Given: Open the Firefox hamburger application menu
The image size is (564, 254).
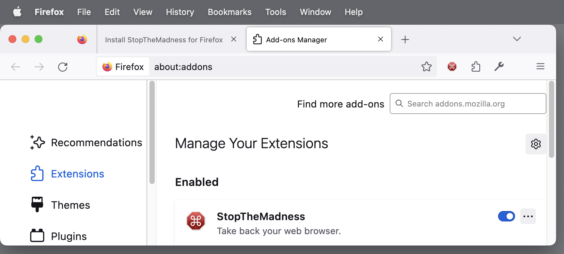Looking at the screenshot, I should tap(540, 67).
